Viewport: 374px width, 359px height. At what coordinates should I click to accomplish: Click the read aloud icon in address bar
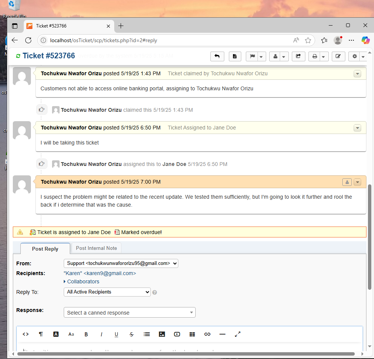point(296,40)
